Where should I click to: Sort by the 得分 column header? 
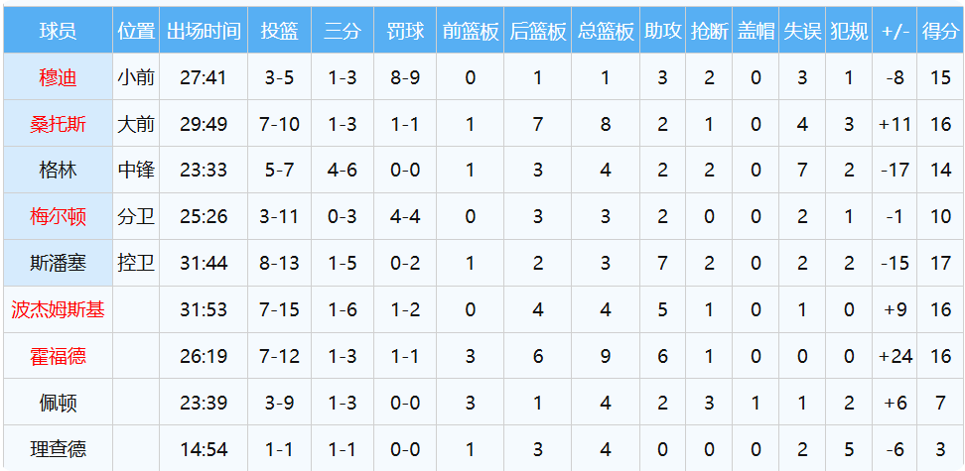[x=940, y=32]
